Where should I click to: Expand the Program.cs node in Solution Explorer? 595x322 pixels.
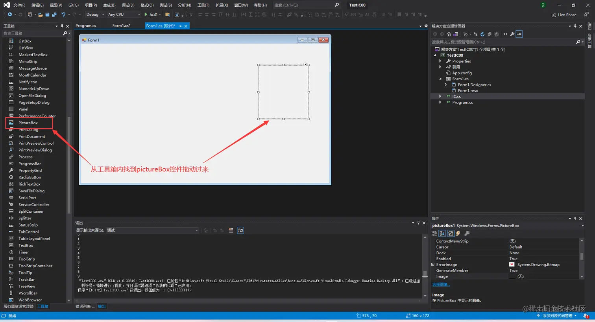[440, 103]
